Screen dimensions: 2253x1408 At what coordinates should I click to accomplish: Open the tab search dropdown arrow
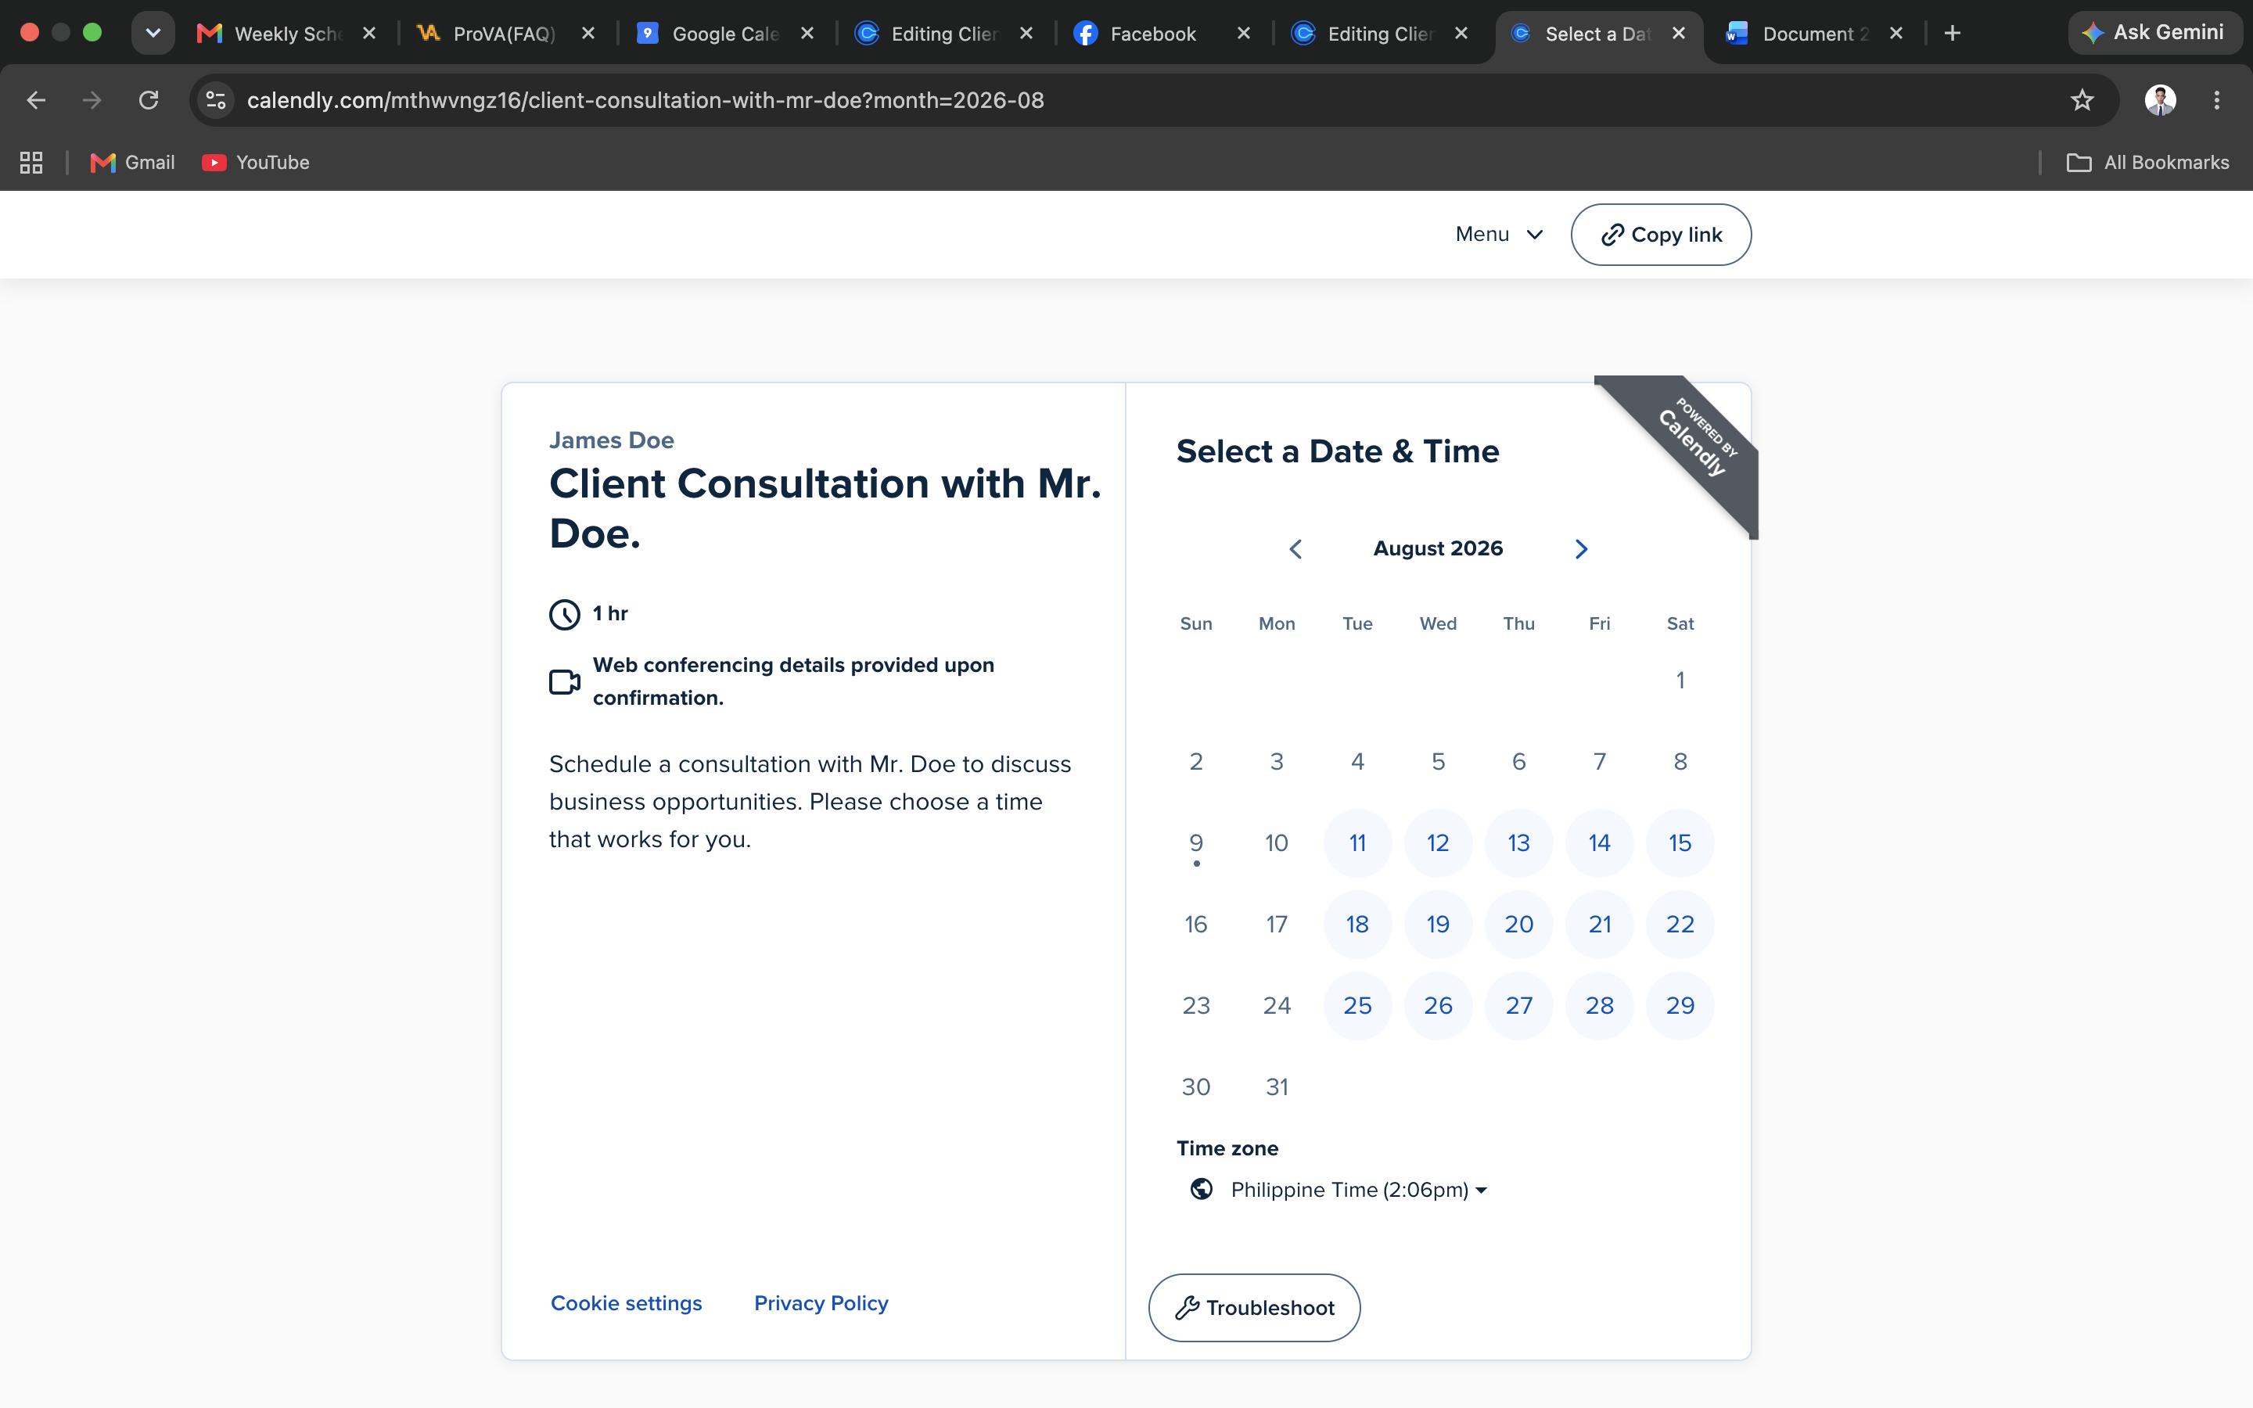click(153, 34)
